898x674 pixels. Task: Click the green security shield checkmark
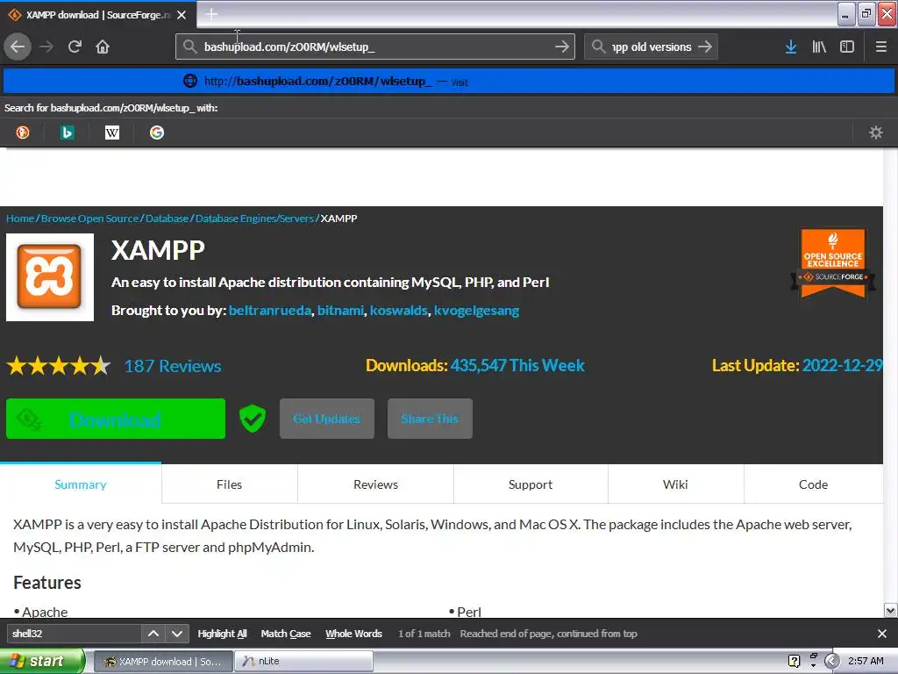[x=252, y=419]
